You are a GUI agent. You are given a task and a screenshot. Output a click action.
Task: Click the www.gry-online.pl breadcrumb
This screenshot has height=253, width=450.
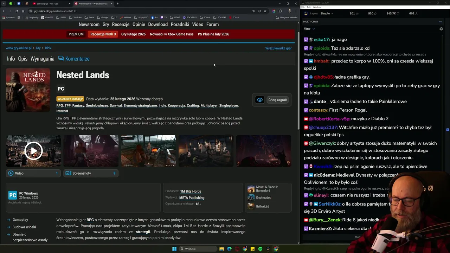19,48
